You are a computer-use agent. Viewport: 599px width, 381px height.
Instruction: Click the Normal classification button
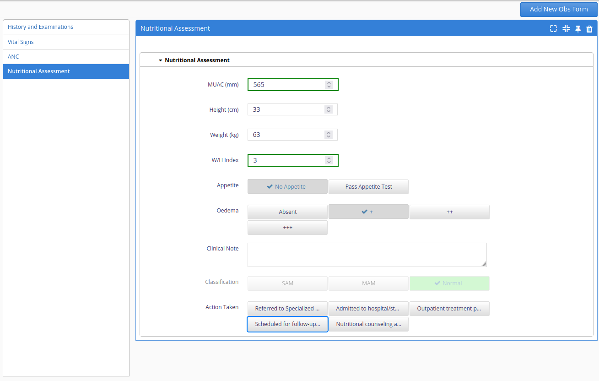point(449,283)
